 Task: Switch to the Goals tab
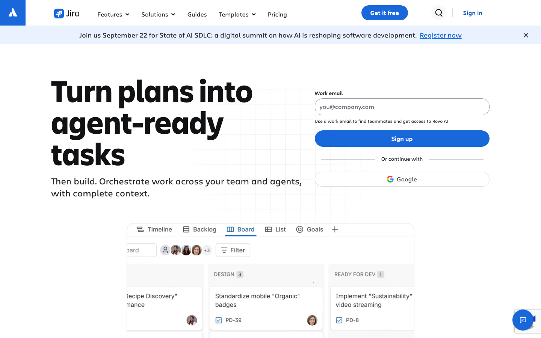coord(310,229)
